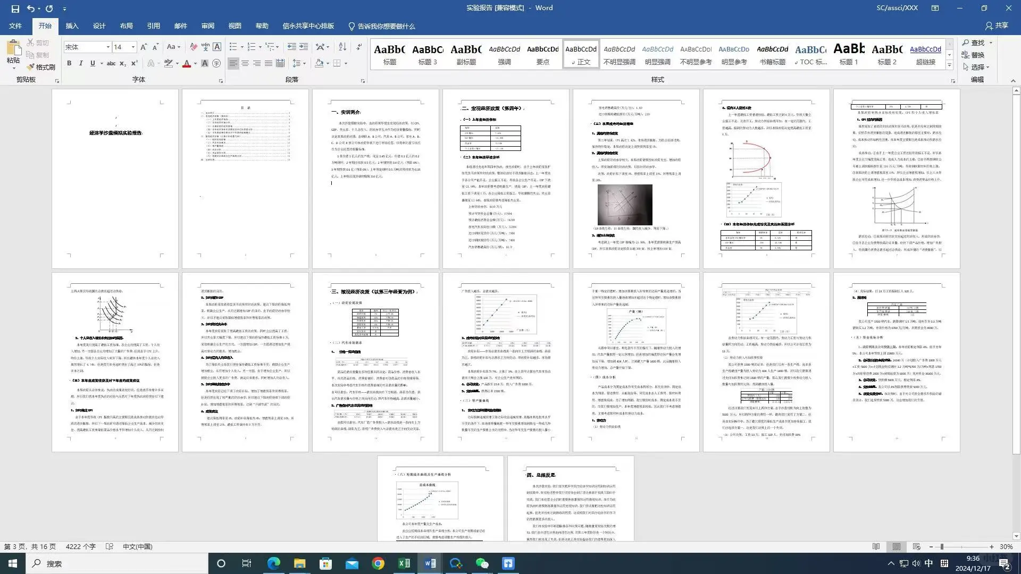Viewport: 1021px width, 574px height.
Task: Click 查找 to find text
Action: [974, 43]
